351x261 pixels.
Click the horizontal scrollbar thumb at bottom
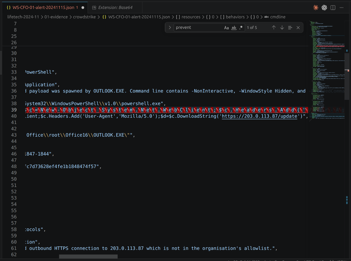(x=88, y=256)
